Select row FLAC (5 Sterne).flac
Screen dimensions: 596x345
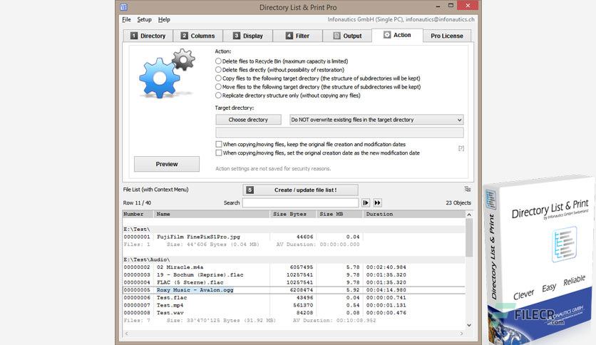[x=294, y=282]
